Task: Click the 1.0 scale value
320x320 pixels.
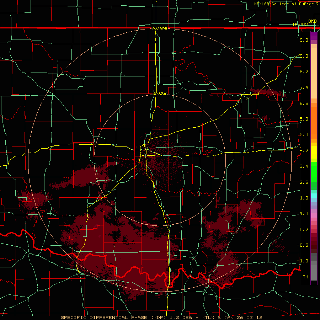Action: [x=304, y=214]
